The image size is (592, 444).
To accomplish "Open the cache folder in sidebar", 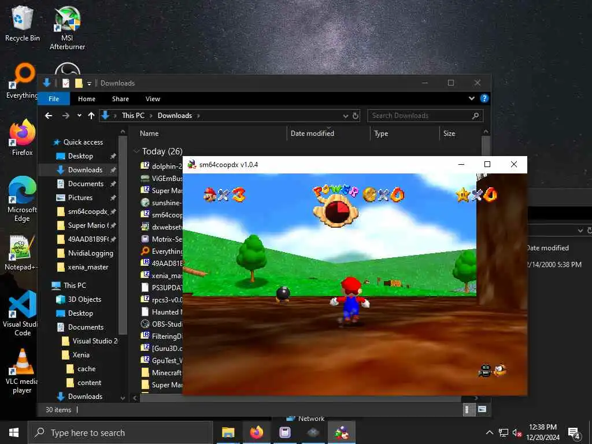I will (x=87, y=369).
